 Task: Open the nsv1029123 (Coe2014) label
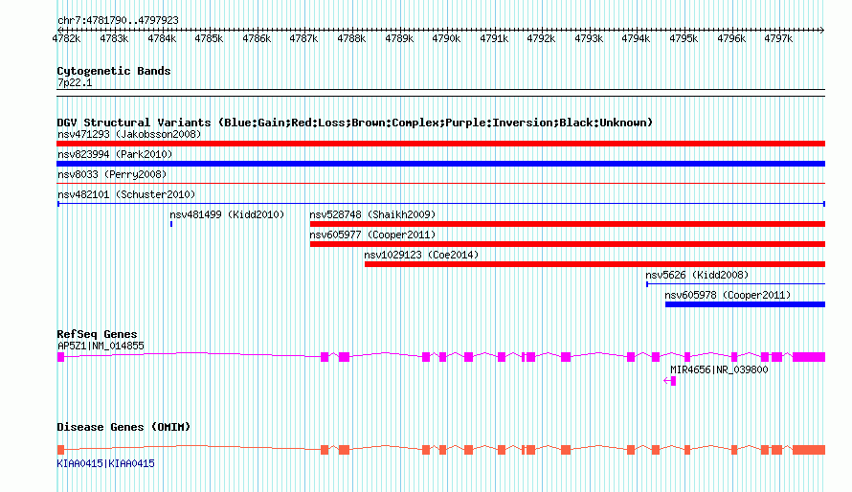pyautogui.click(x=421, y=255)
